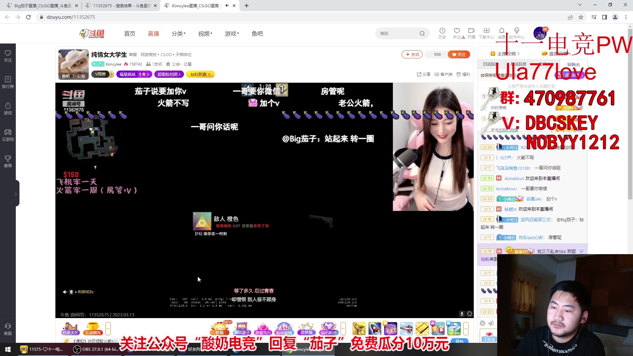This screenshot has width=633, height=356.
Task: Switch to the 钻粉(4) ranking tab
Action: pos(573,64)
